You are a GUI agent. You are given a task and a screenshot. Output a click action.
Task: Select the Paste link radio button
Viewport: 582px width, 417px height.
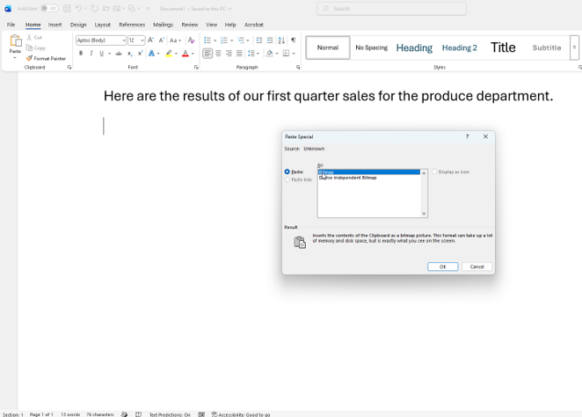(x=287, y=179)
